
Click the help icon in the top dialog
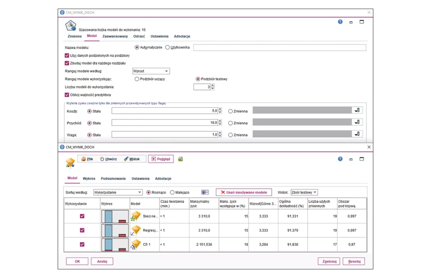click(340, 22)
